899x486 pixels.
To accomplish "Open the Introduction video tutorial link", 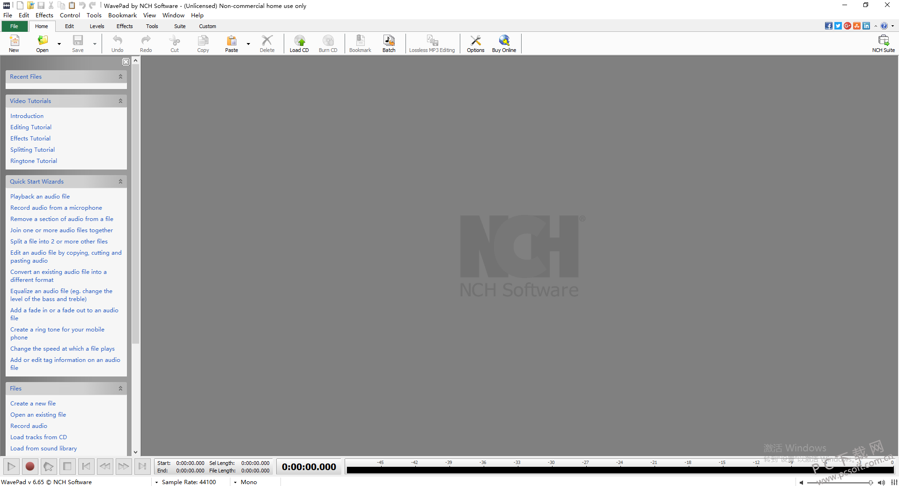I will (x=27, y=116).
